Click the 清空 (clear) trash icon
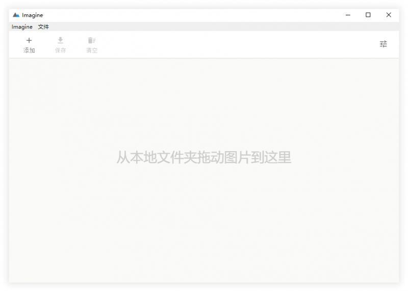The height and width of the screenshot is (291, 408). [92, 40]
